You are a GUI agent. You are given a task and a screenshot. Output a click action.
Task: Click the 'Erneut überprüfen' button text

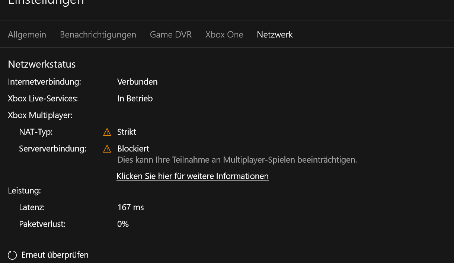tap(55, 255)
